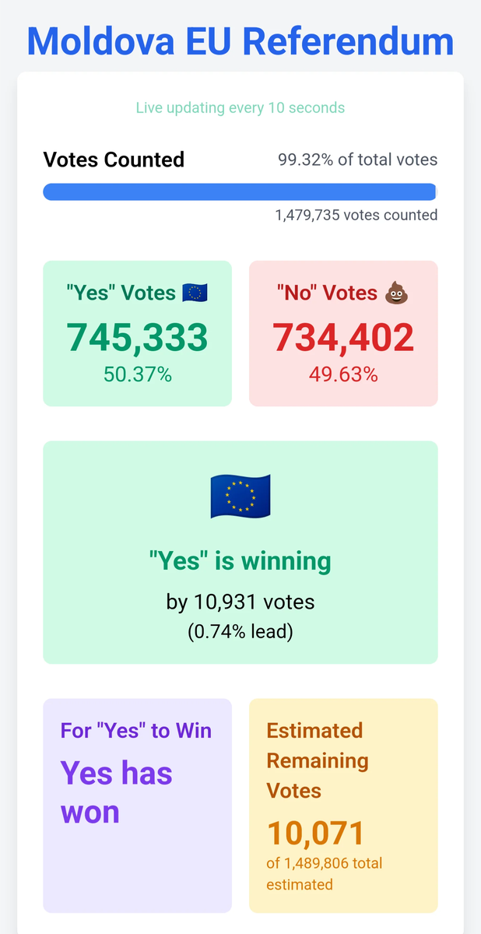Click the 49.63% no percentage

343,374
